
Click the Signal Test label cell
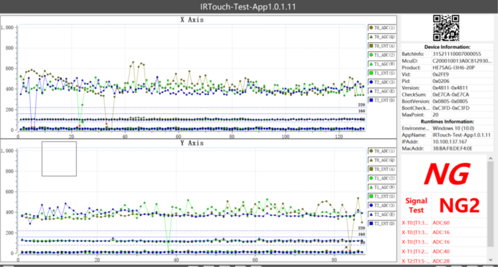click(x=416, y=205)
